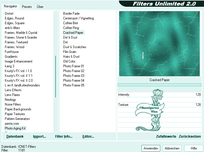The width and height of the screenshot is (204, 152).
Task: Select Frames, Marble & Crystal category
Action: click(21, 33)
